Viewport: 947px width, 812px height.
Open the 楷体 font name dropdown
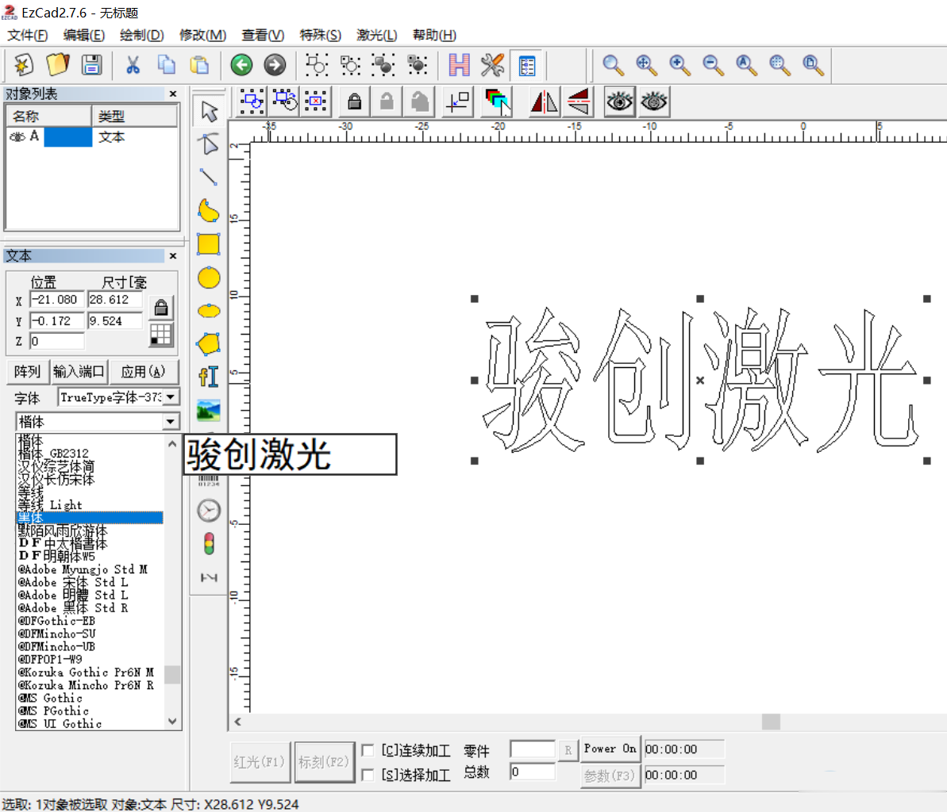(171, 421)
